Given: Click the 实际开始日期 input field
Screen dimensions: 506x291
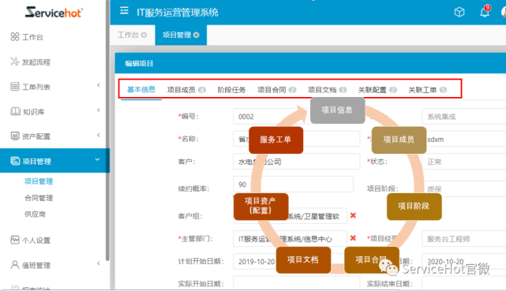Looking at the screenshot, I should point(296,283).
